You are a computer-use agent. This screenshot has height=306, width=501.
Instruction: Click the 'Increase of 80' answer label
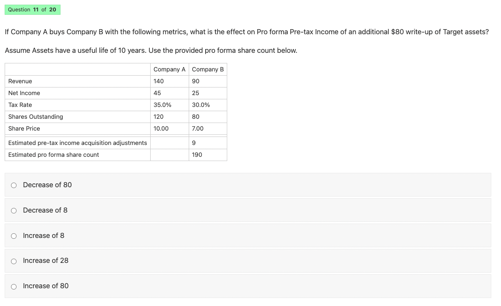46,286
